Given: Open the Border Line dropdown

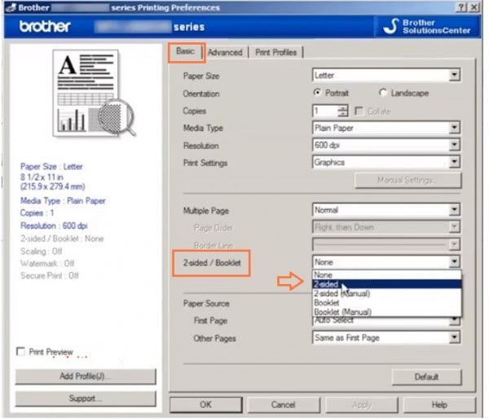Looking at the screenshot, I should coord(386,244).
